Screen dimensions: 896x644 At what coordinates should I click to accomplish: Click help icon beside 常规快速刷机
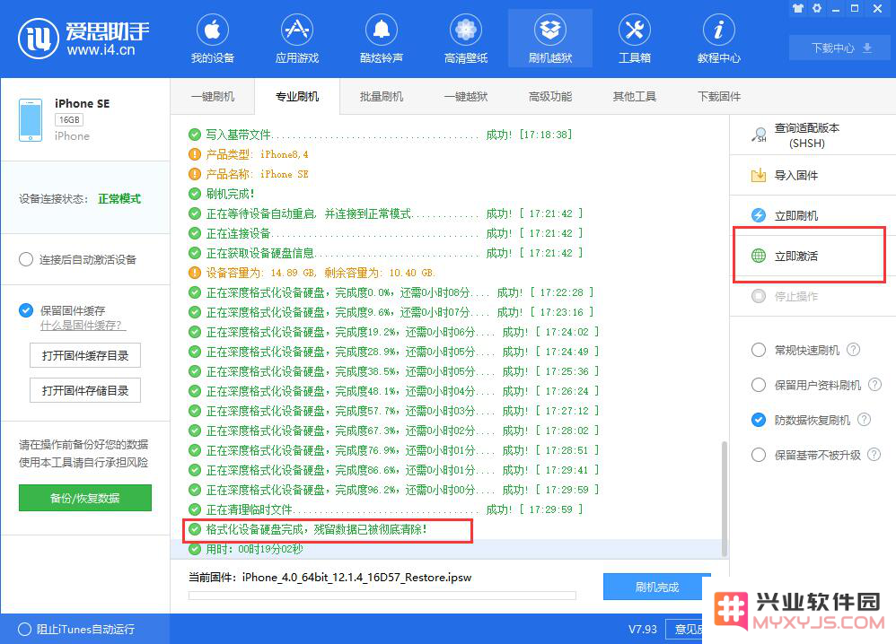pos(853,350)
